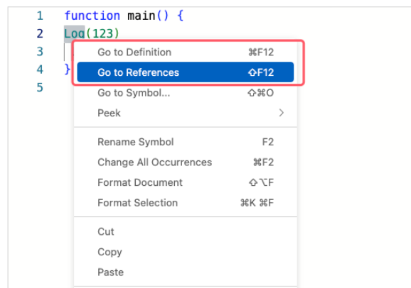Choose Rename Symbol from context menu

pyautogui.click(x=186, y=142)
